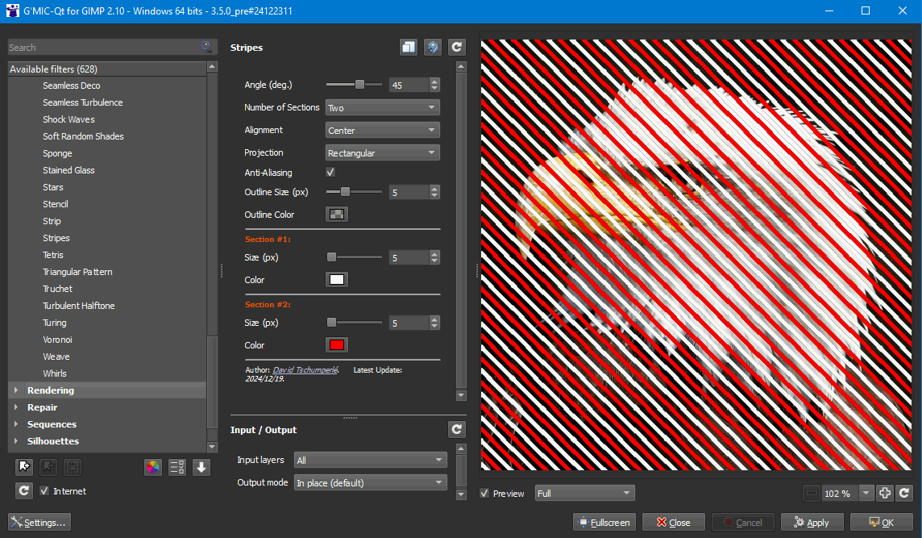Select the Turbulent Halftone filter

tap(79, 306)
